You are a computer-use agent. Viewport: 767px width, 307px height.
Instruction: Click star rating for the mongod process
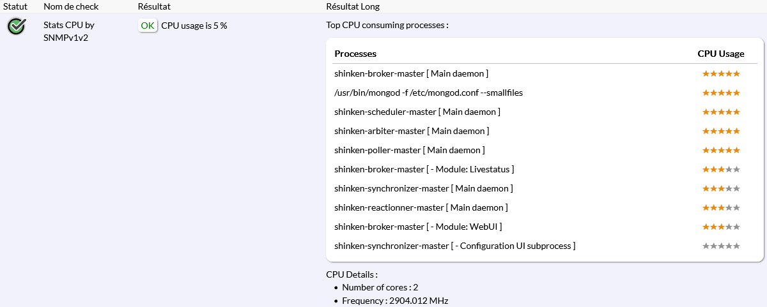(721, 93)
